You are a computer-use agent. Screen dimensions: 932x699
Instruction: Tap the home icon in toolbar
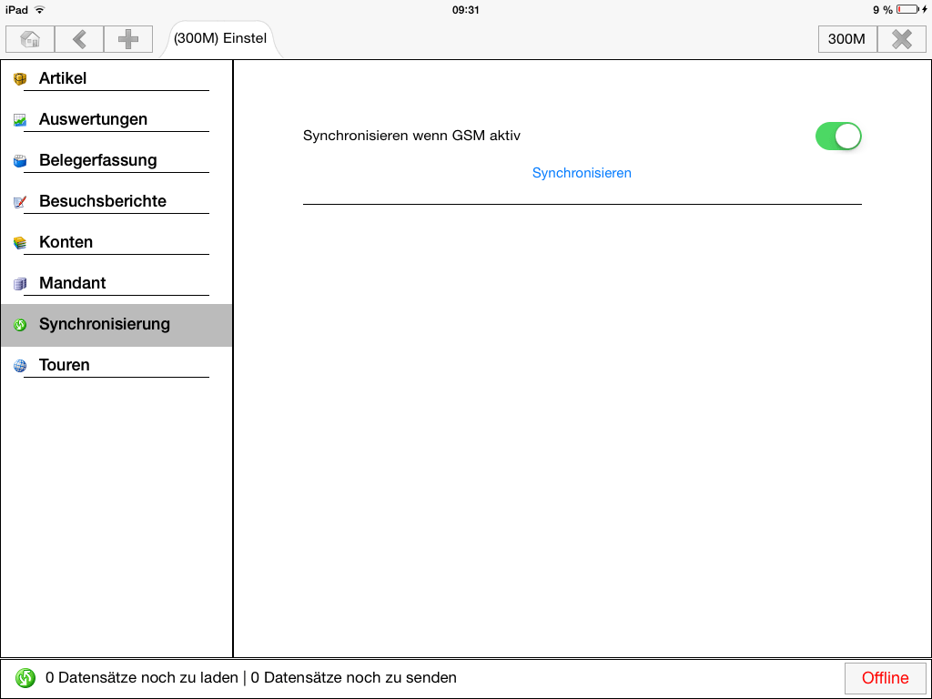[x=30, y=39]
